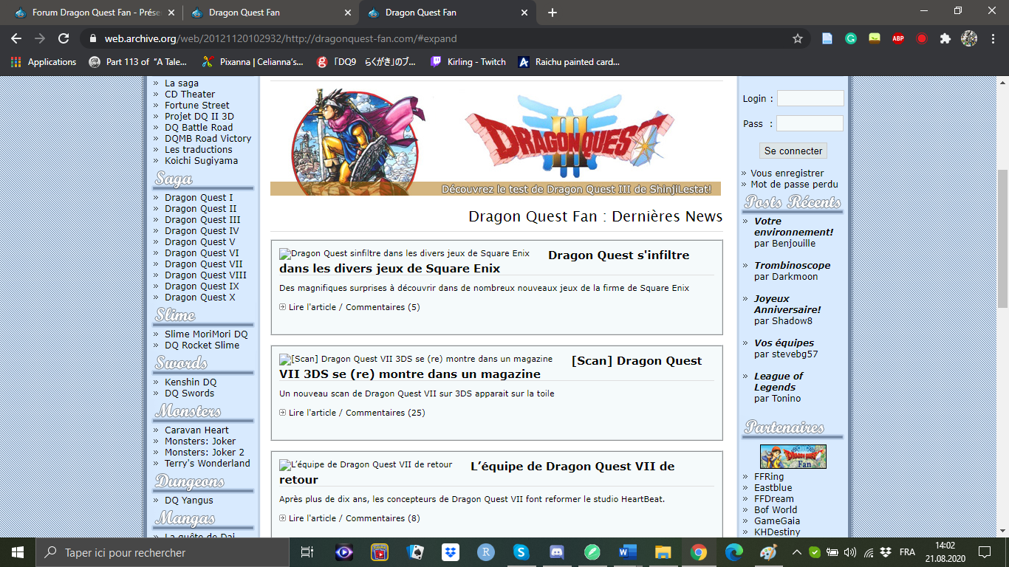Click the Windows taskbar search box

[163, 552]
